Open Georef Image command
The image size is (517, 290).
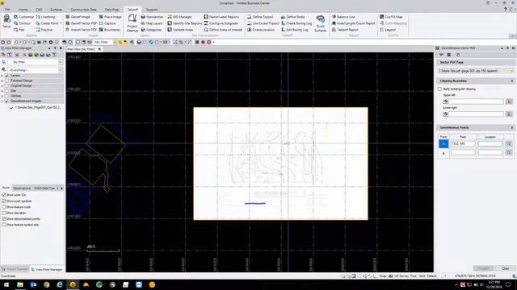coord(78,17)
